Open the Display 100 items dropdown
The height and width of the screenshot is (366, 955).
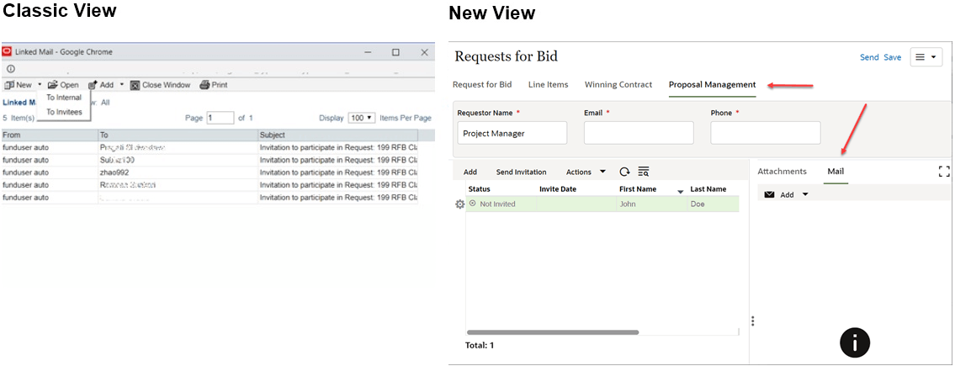click(362, 118)
